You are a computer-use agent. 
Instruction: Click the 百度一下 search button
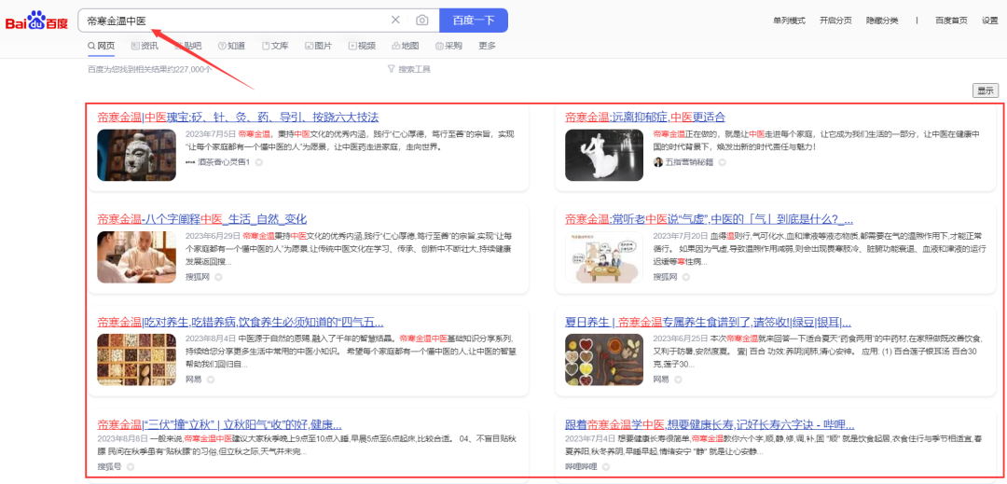[x=474, y=20]
